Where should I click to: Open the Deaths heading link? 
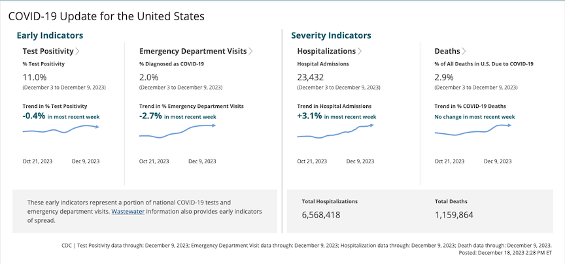coord(447,51)
